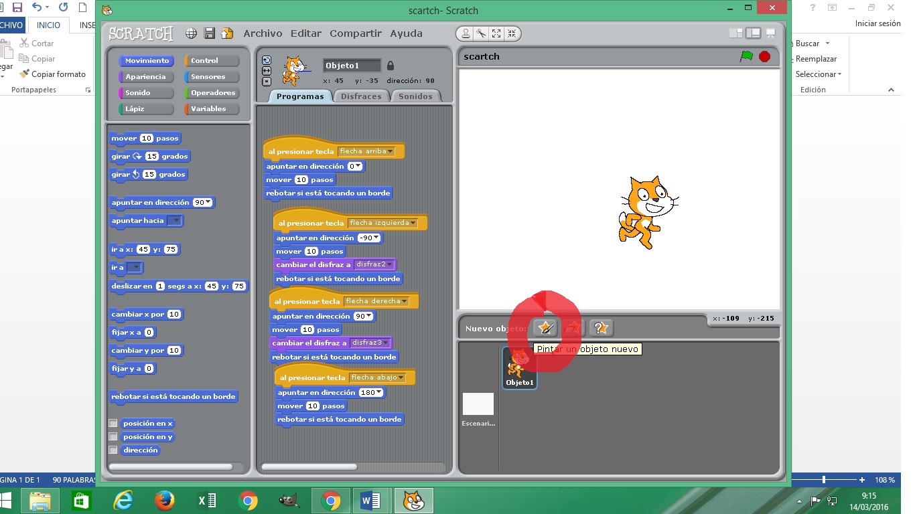Open the surprise object icon with question mark
Image resolution: width=915 pixels, height=514 pixels.
[x=601, y=328]
